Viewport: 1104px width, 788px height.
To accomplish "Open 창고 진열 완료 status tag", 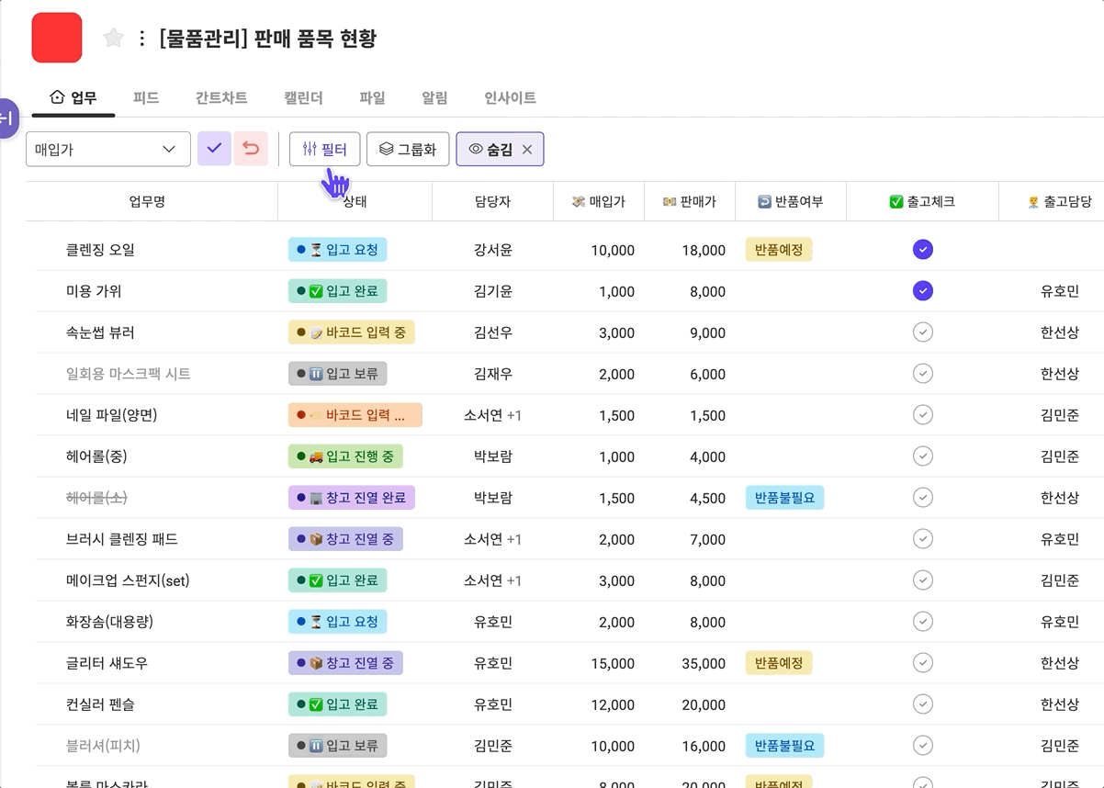I will coord(352,498).
